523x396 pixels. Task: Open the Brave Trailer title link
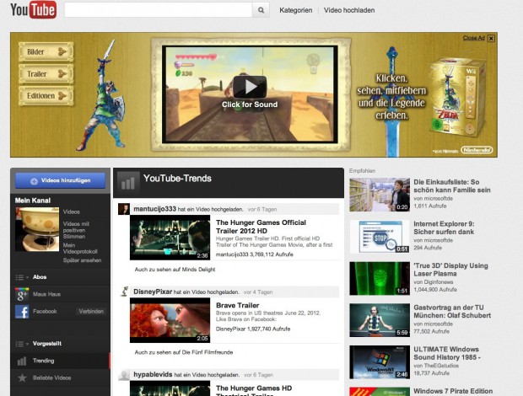click(238, 305)
